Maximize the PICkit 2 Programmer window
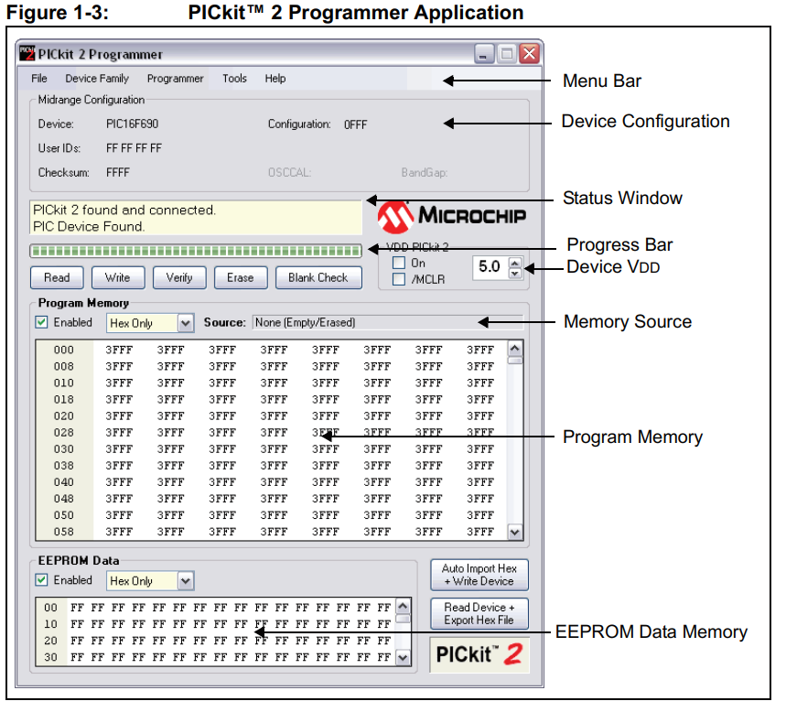Viewport: 786px width, 712px height. point(507,54)
